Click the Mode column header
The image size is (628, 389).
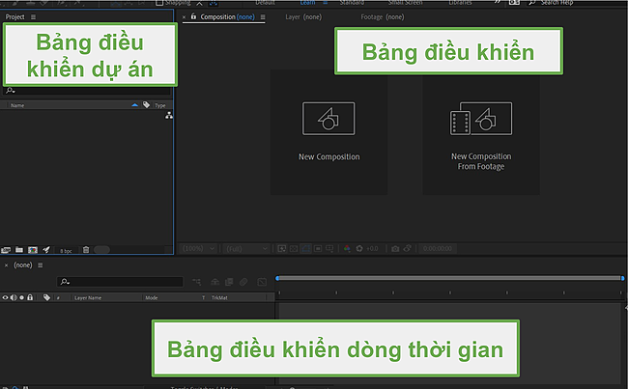pyautogui.click(x=152, y=297)
